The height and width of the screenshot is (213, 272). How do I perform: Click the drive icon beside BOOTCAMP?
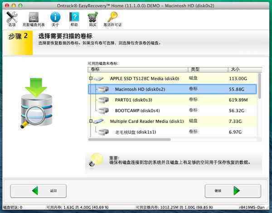[103, 111]
